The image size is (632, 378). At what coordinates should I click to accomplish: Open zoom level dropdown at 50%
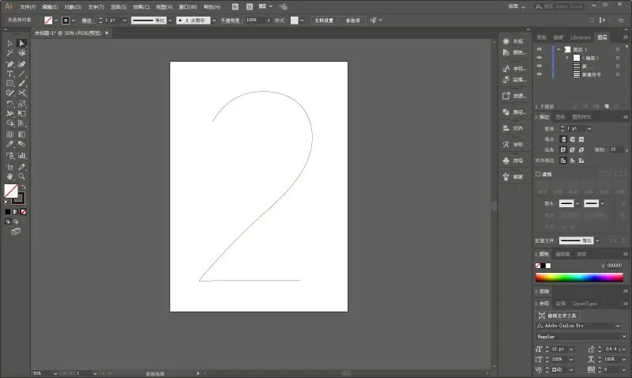(x=55, y=374)
